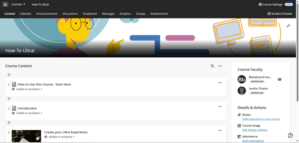
Task: Open more options for Introduction
Action: coord(220,107)
